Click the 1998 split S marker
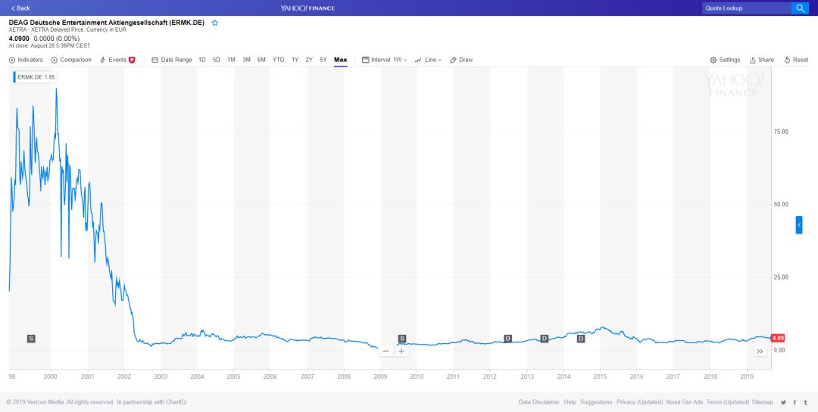818x412 pixels. point(31,339)
